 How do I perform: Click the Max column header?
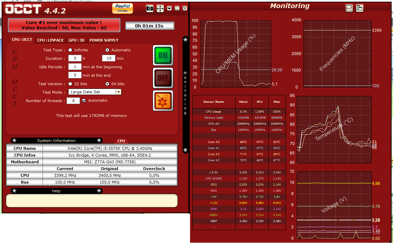pyautogui.click(x=277, y=102)
